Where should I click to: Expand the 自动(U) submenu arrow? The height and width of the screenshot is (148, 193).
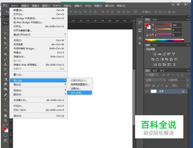(x=65, y=90)
